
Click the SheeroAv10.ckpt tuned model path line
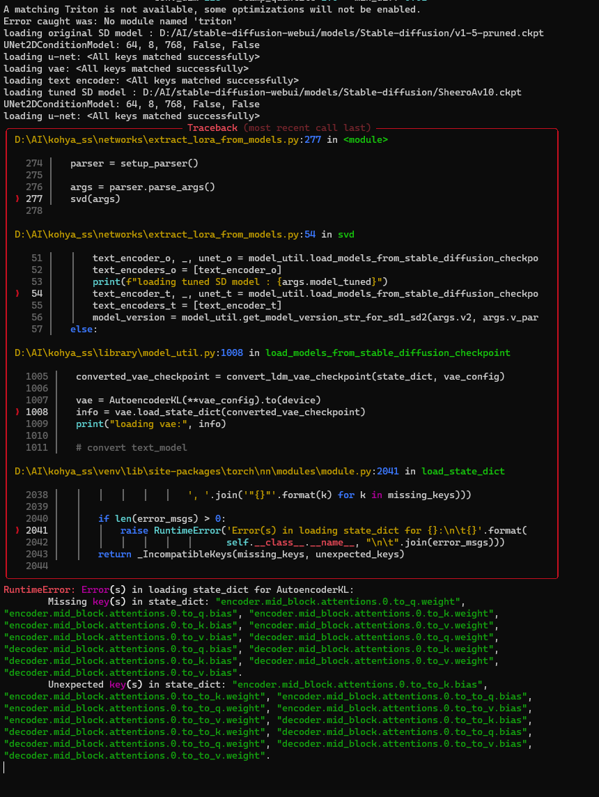pyautogui.click(x=279, y=92)
